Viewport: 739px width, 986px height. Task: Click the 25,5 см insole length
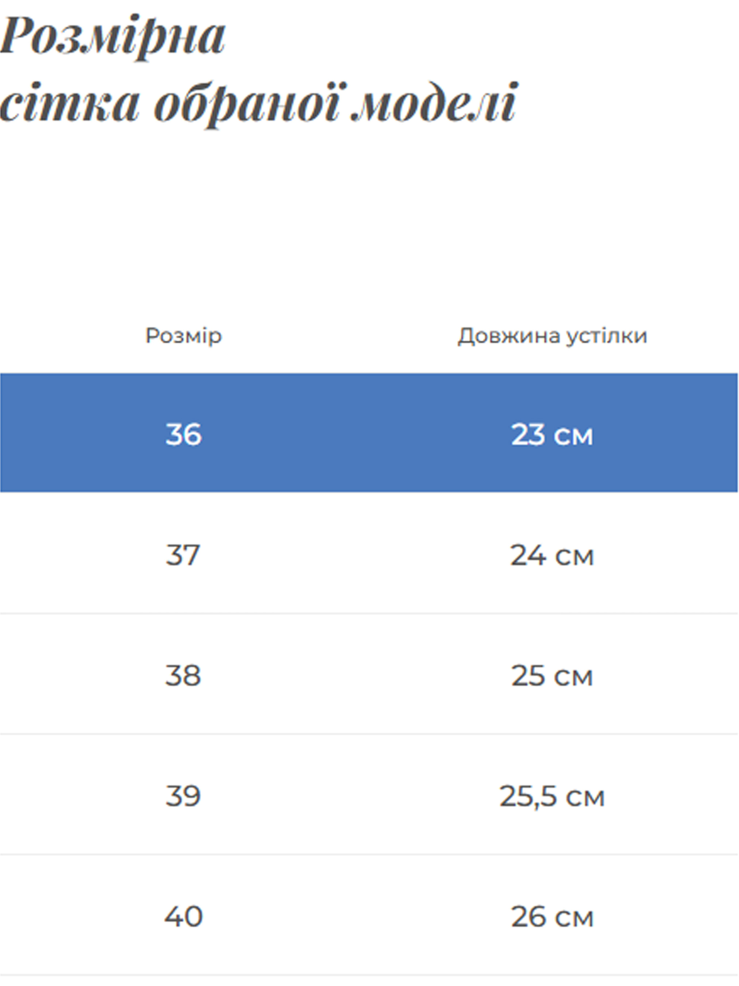coord(552,796)
